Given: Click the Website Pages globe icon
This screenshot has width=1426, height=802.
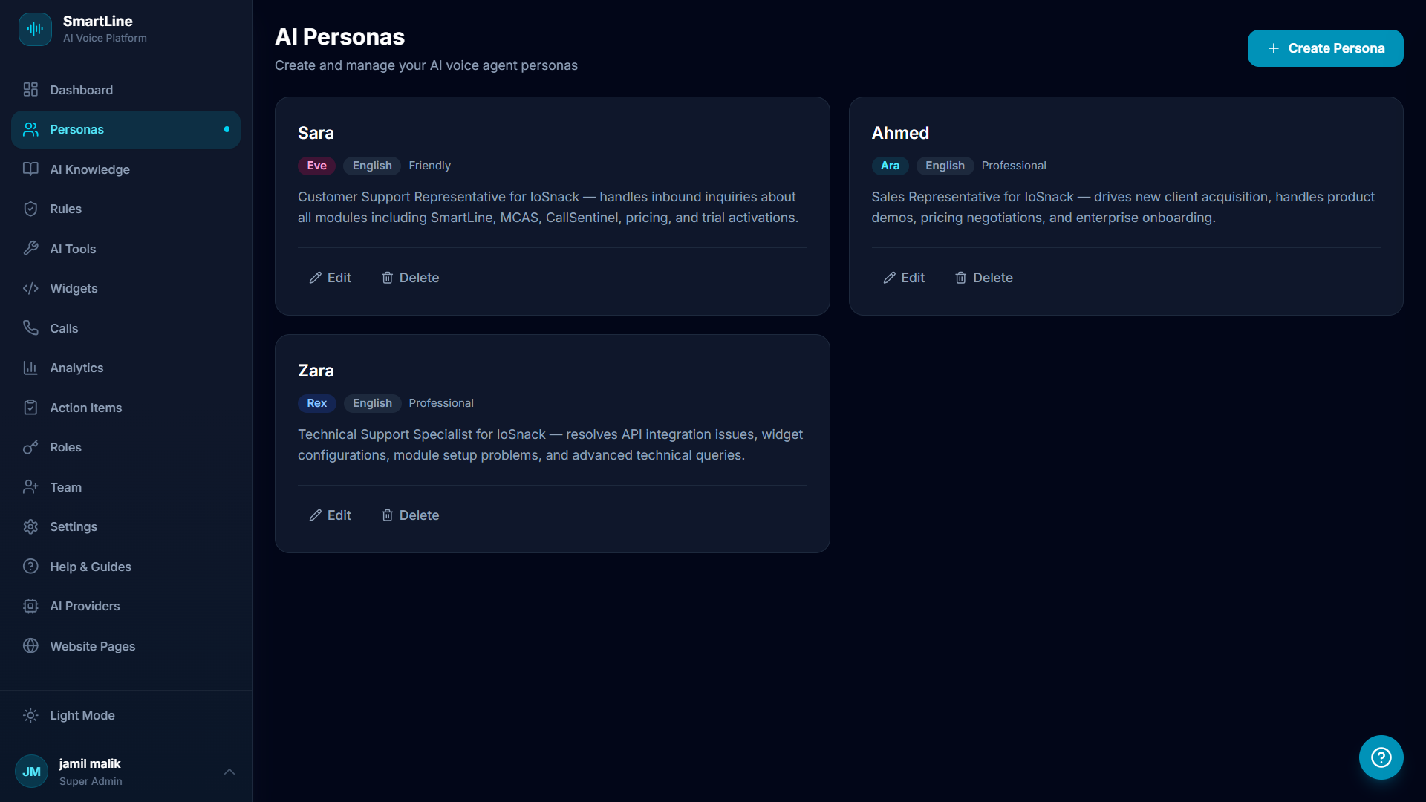Looking at the screenshot, I should pos(30,646).
